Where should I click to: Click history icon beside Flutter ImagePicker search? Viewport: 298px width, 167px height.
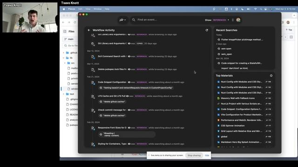coord(219,39)
